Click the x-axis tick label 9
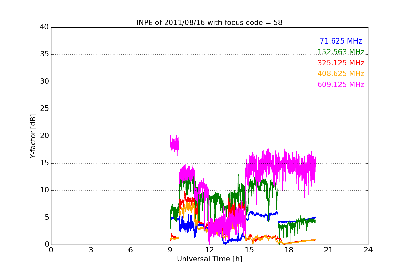Image resolution: width=409 pixels, height=272 pixels. click(x=170, y=250)
